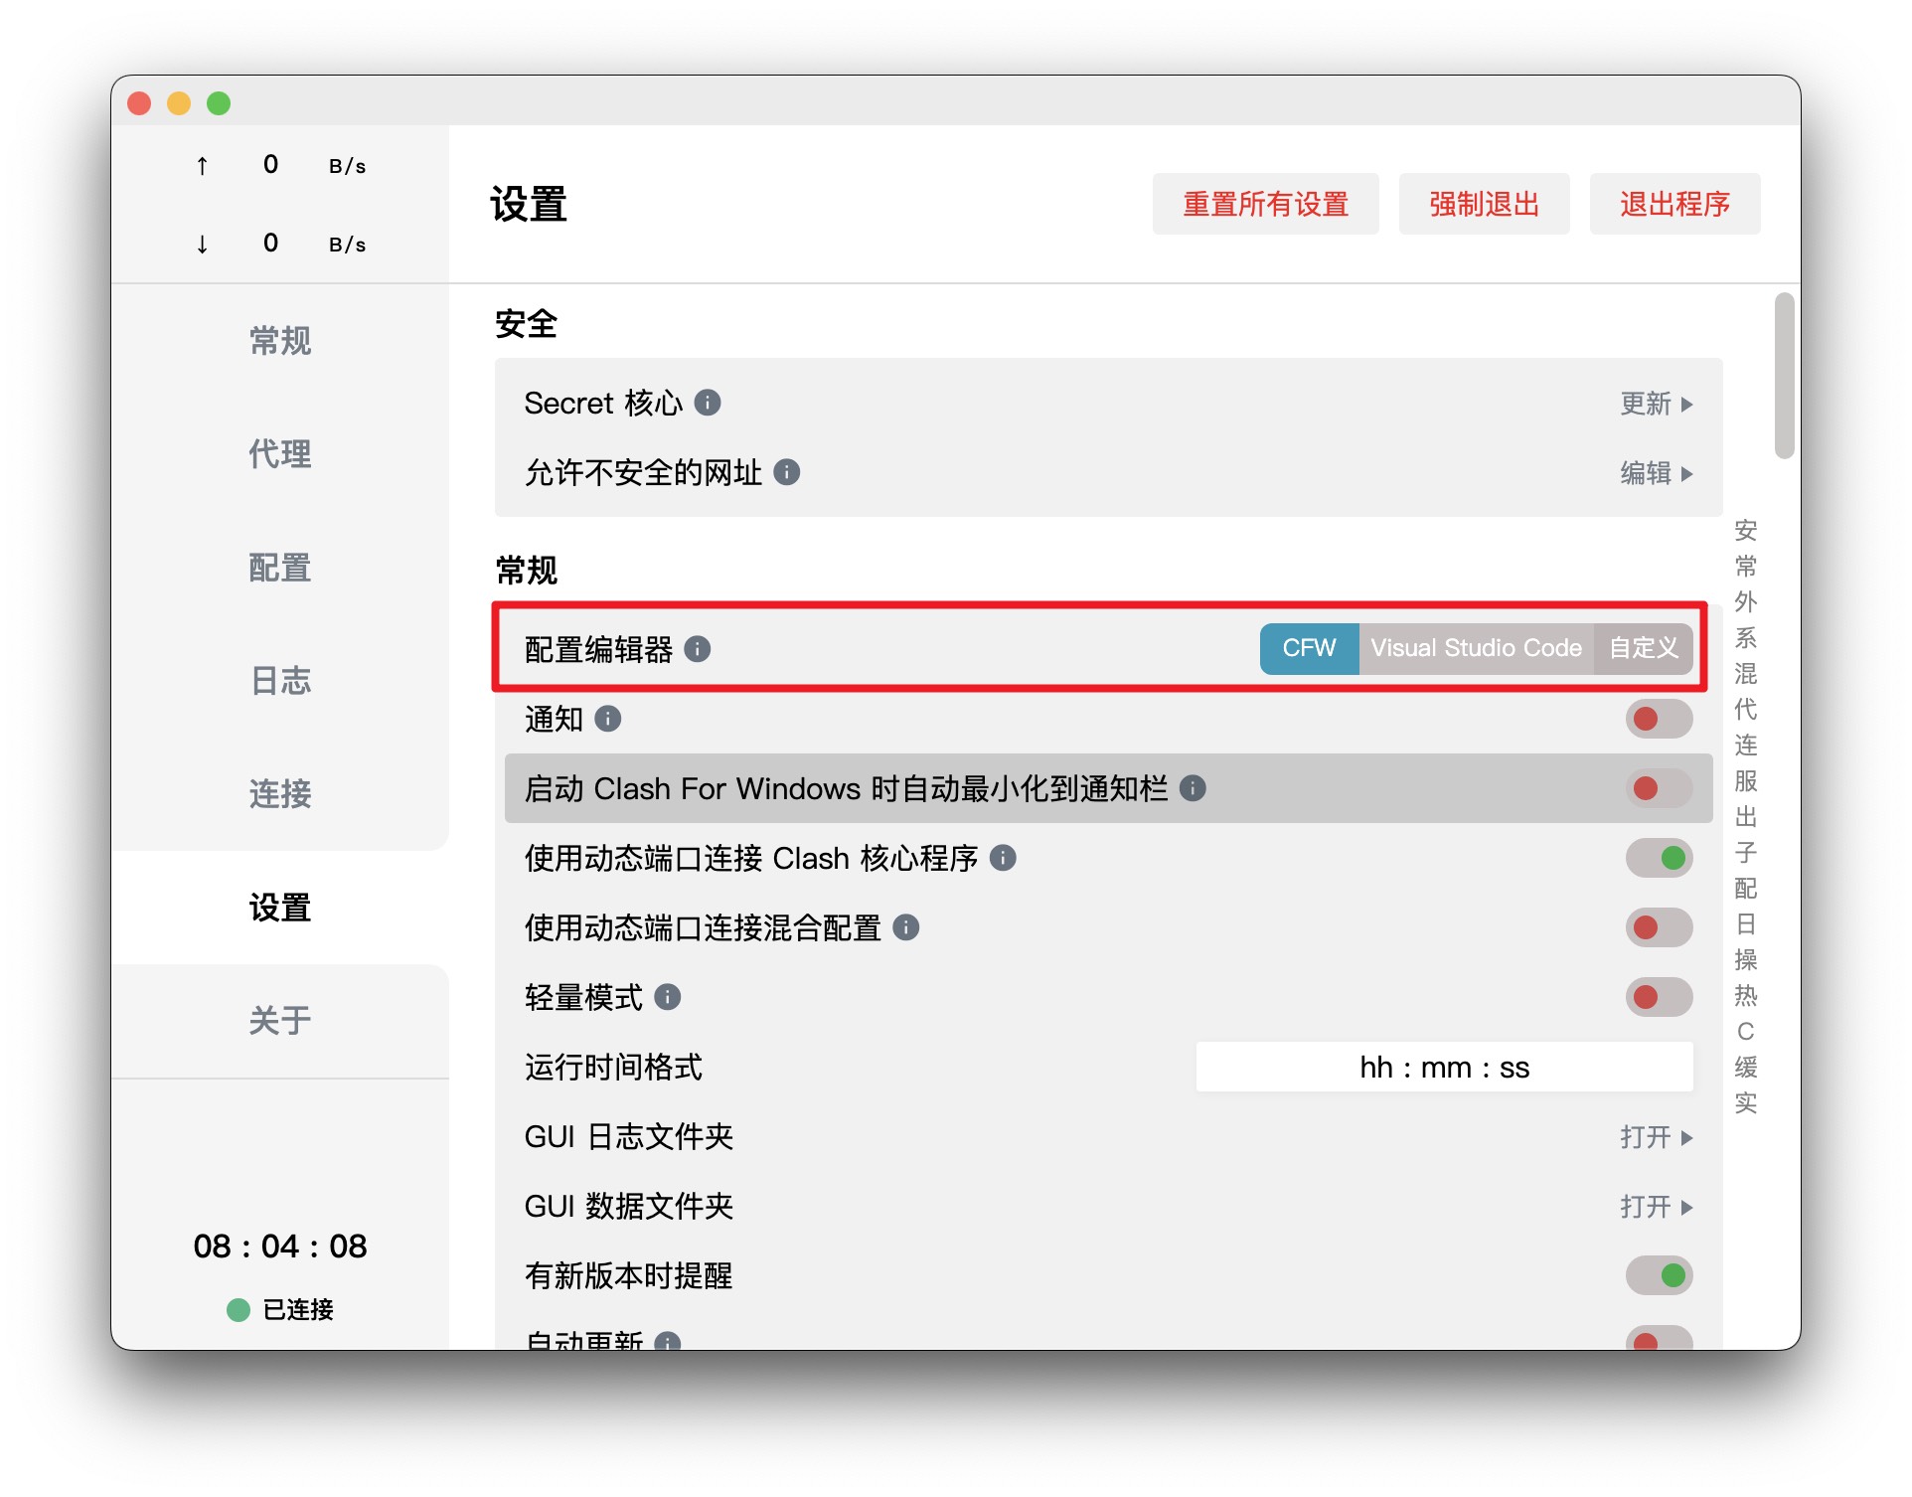Click the settings page vertical scrollbar
The height and width of the screenshot is (1497, 1912).
[1784, 376]
